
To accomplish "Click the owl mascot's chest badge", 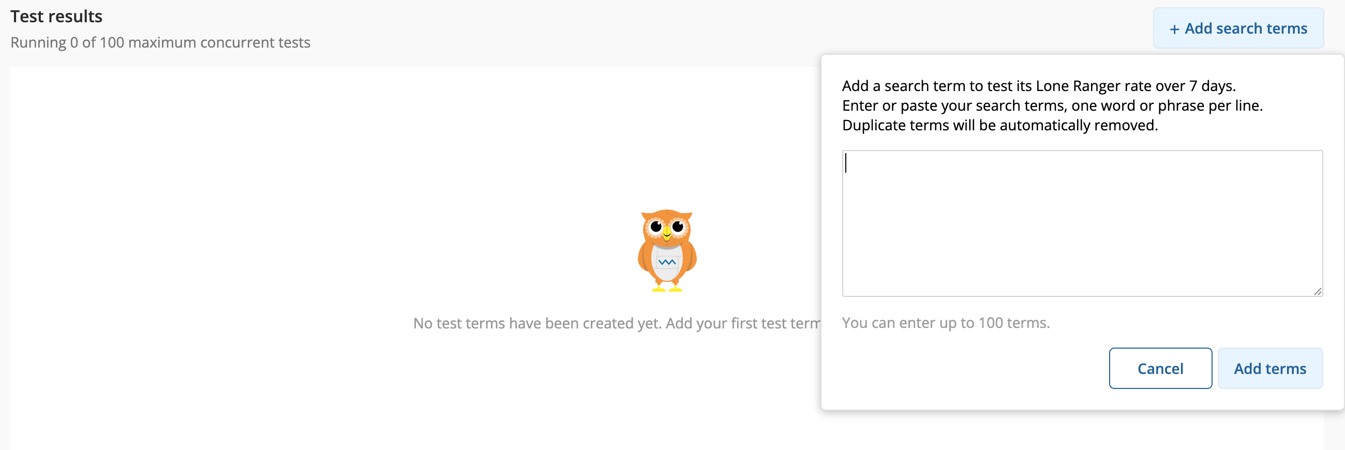I will pyautogui.click(x=667, y=262).
